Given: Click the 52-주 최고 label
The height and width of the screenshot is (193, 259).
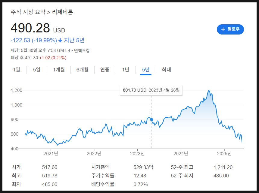Looking at the screenshot, I should point(182,167).
